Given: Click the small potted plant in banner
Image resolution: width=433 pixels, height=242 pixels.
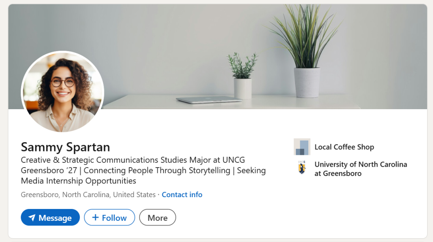Looking at the screenshot, I should 243,78.
